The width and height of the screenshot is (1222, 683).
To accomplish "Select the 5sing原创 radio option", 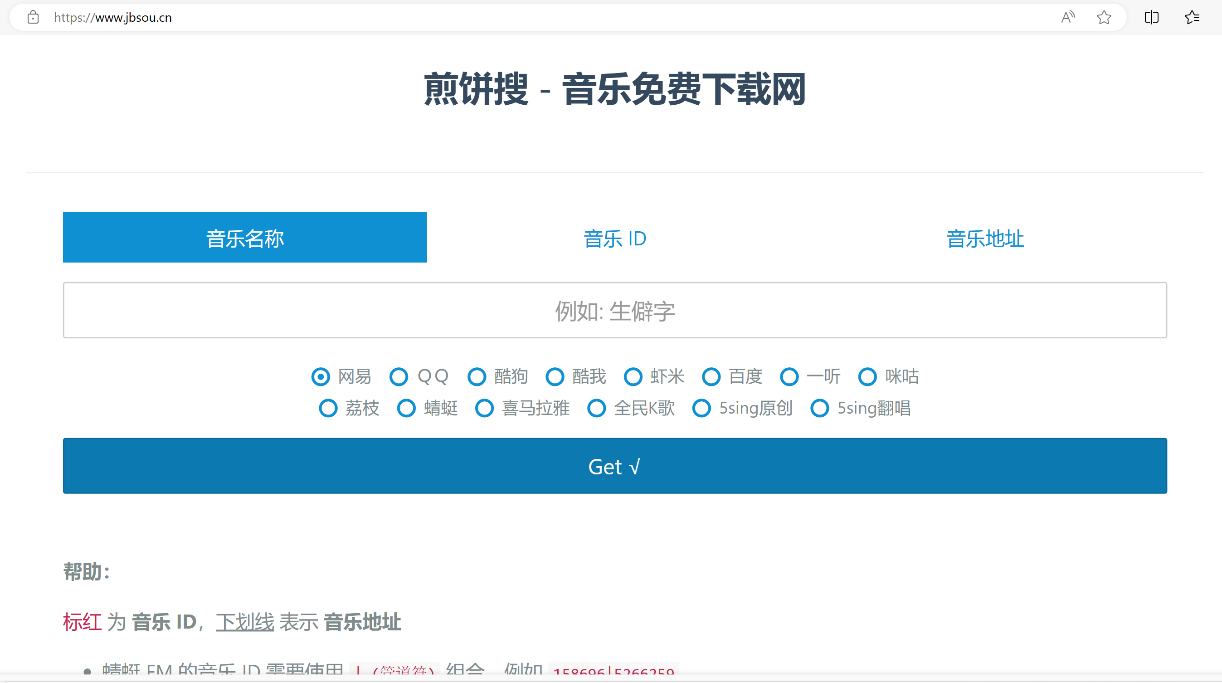I will pyautogui.click(x=701, y=408).
